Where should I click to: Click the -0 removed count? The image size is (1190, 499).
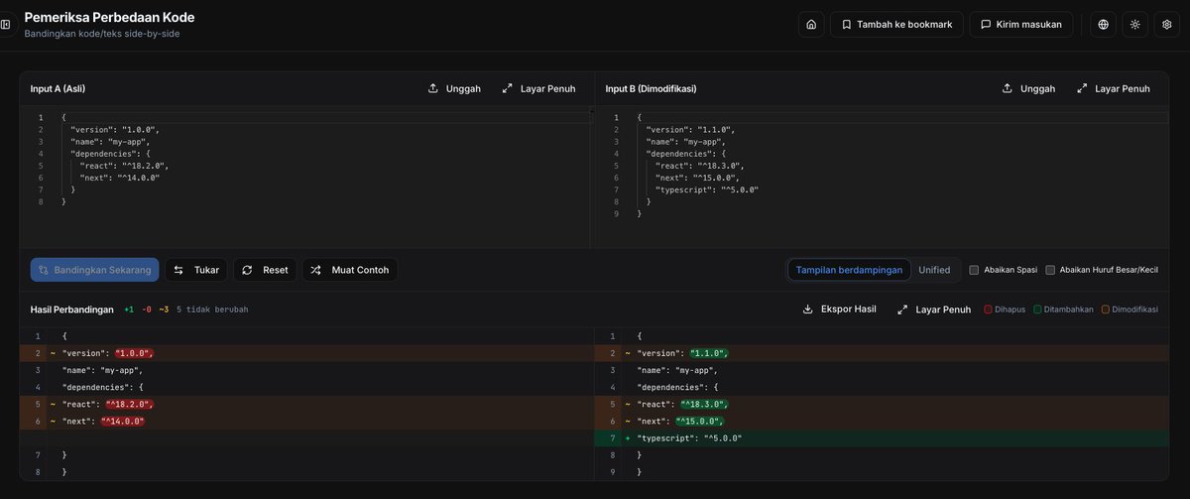pos(147,310)
